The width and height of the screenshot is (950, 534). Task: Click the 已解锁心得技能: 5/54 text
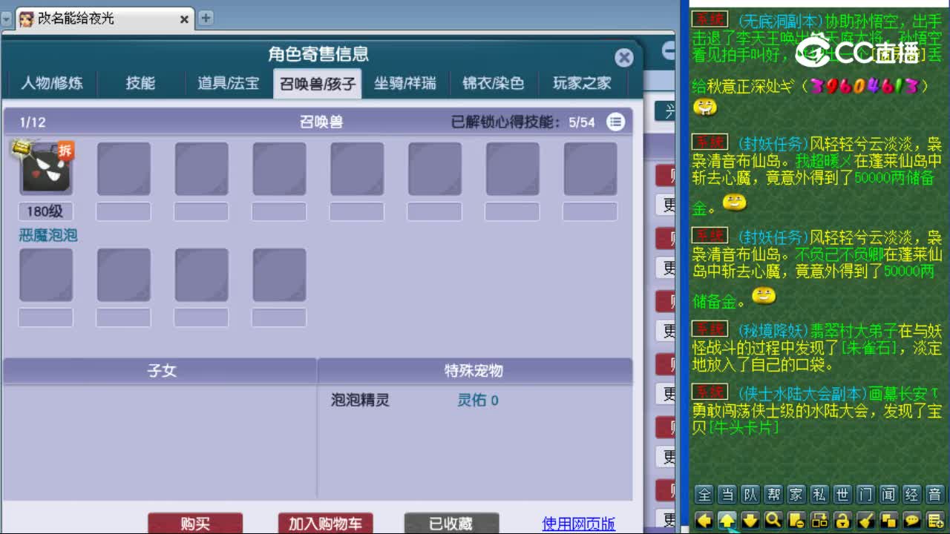click(523, 122)
